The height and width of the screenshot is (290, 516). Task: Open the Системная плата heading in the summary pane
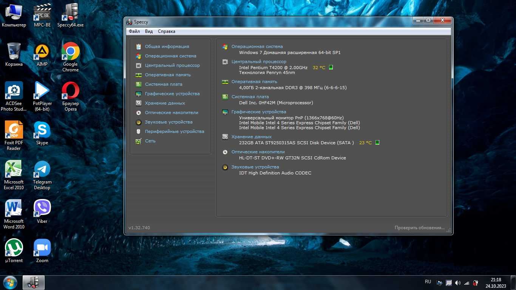click(250, 97)
